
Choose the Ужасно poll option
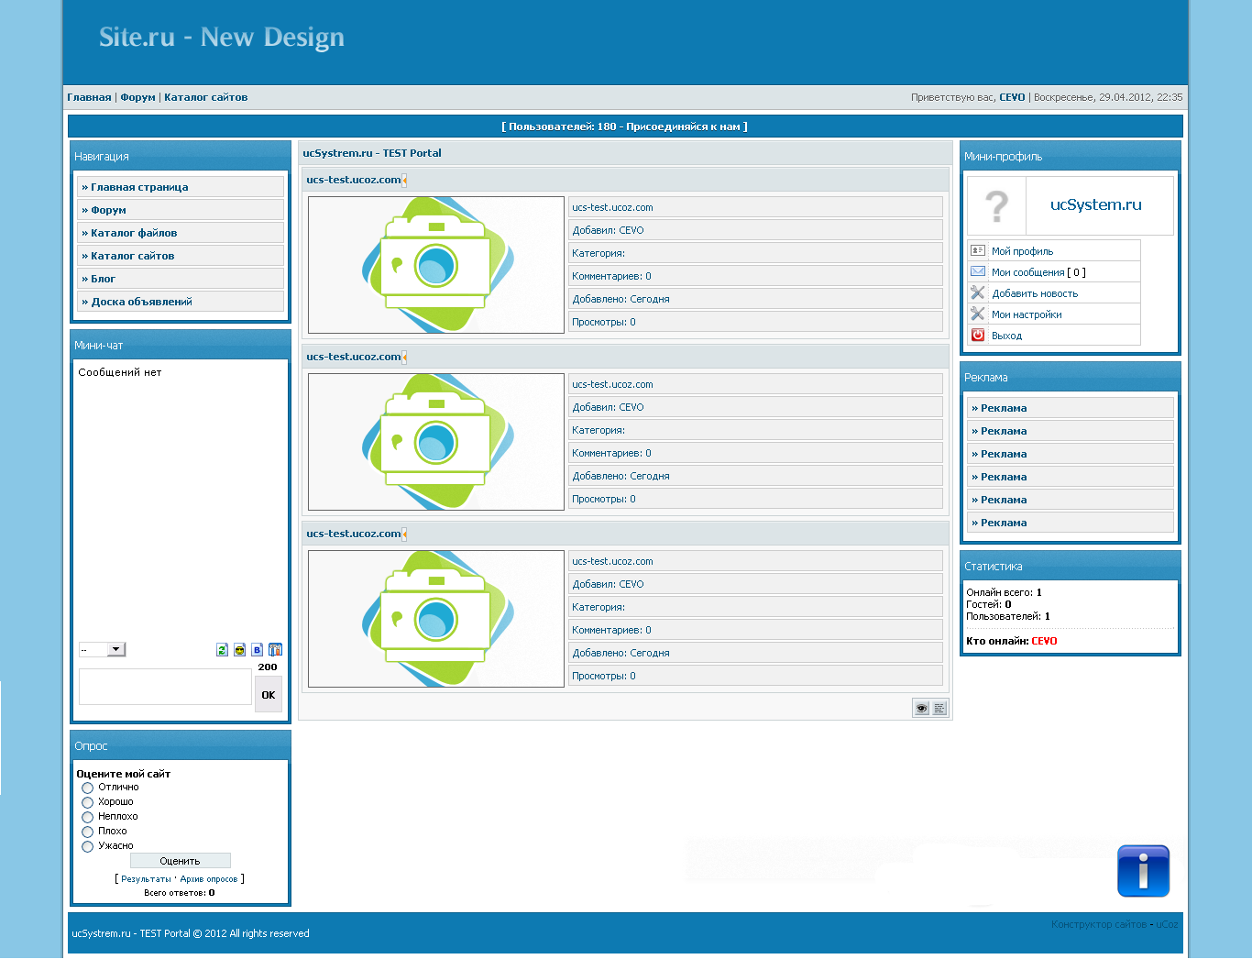pyautogui.click(x=88, y=846)
